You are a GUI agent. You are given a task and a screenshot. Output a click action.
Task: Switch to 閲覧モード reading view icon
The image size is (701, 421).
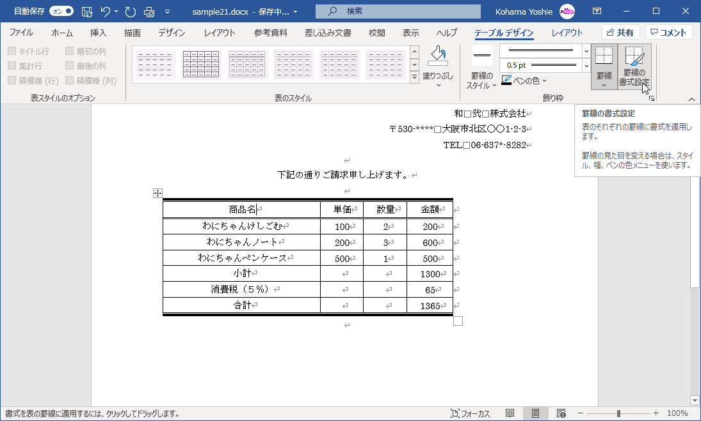509,412
